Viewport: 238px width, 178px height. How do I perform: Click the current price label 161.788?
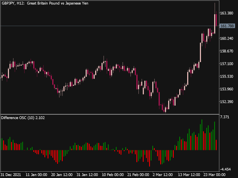(227, 26)
